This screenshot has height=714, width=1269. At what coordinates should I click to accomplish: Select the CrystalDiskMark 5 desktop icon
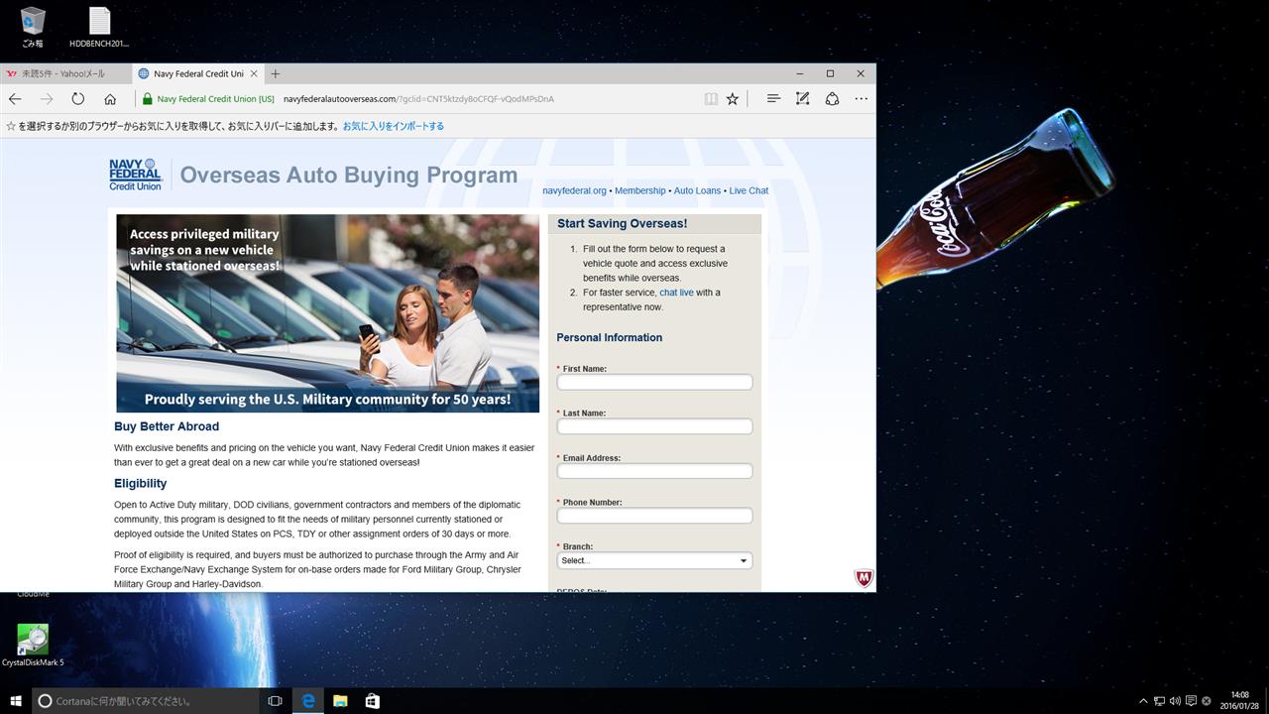[33, 645]
